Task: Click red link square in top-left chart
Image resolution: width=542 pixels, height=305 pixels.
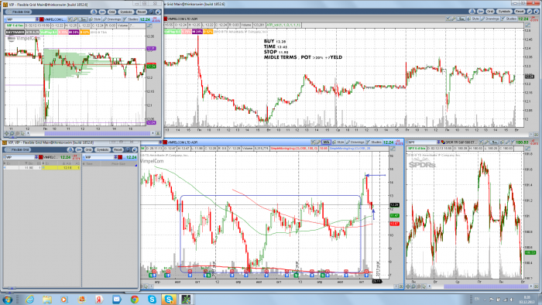Action: pyautogui.click(x=42, y=19)
